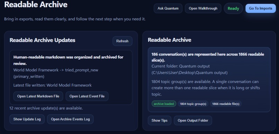Click the right panel Readable Archive heading
This screenshot has width=279, height=134.
coord(169,40)
